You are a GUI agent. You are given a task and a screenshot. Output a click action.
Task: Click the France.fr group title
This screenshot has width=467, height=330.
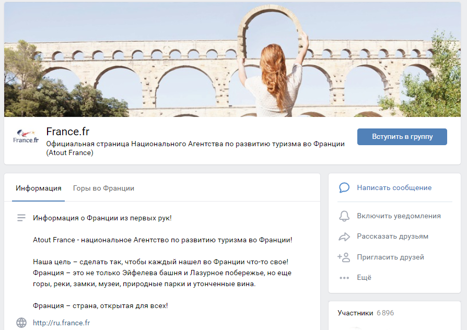[67, 131]
